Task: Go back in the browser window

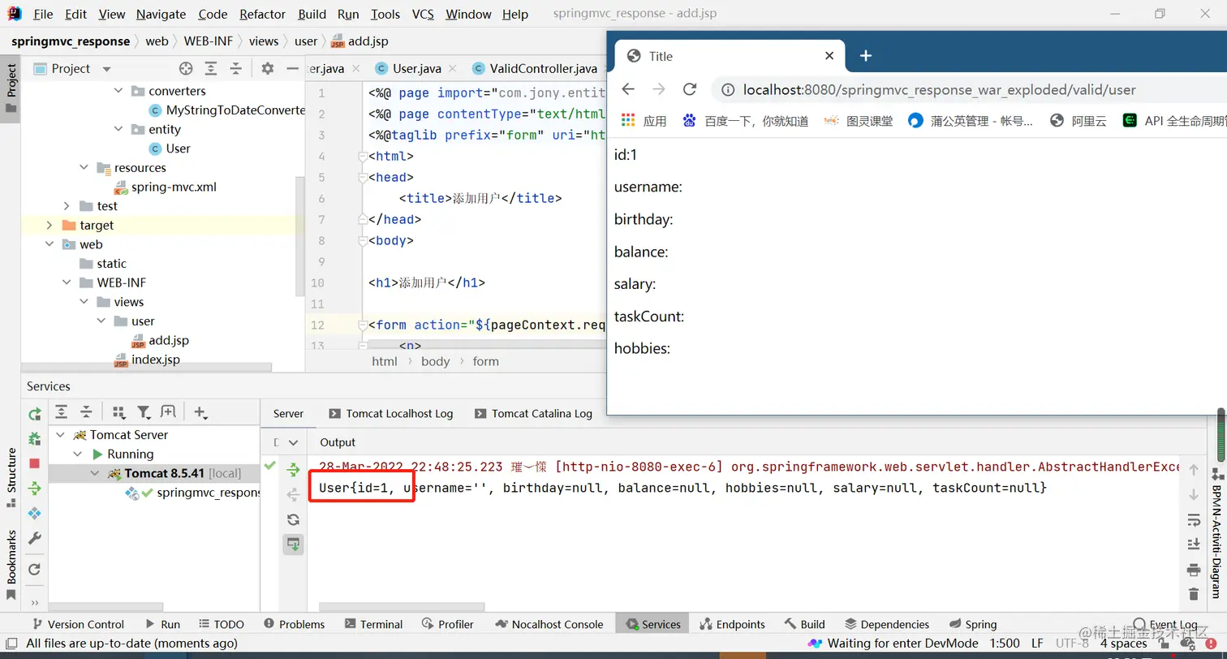Action: pyautogui.click(x=628, y=89)
